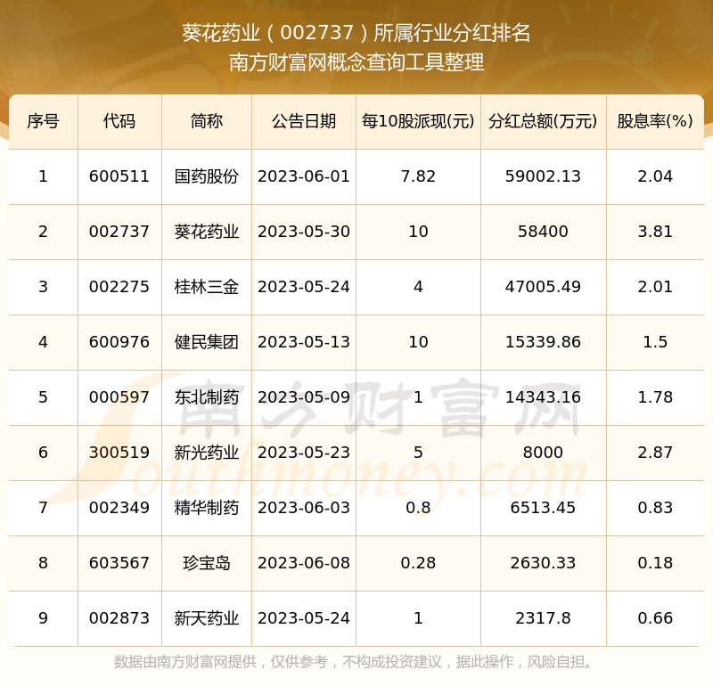Click total dividend 14343.16
Image resolution: width=713 pixels, height=686 pixels.
click(543, 397)
